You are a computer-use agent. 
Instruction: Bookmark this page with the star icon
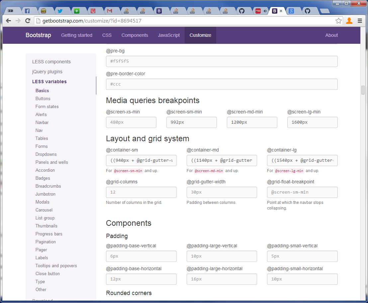pos(338,21)
